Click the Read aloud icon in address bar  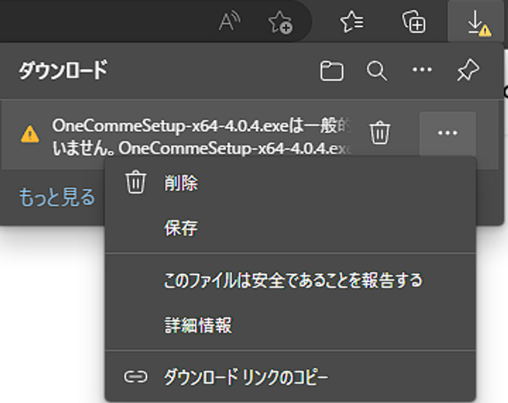(x=229, y=23)
